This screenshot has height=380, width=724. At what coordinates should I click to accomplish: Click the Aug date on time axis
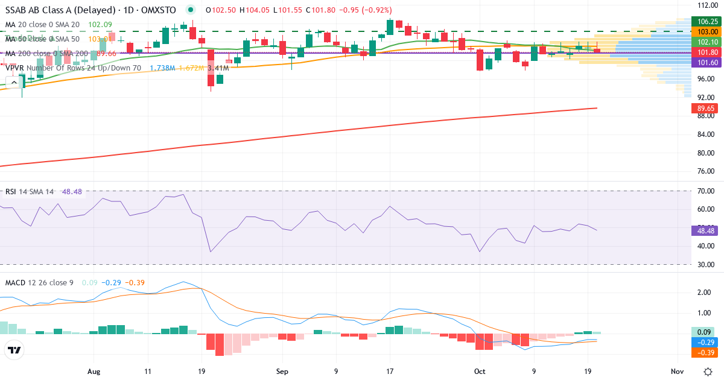coord(94,371)
